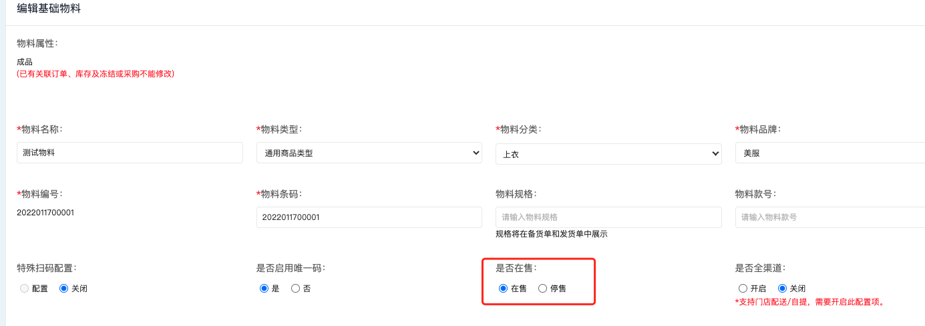This screenshot has width=925, height=326.
Task: Focus the 物料款号 input field
Action: click(829, 217)
